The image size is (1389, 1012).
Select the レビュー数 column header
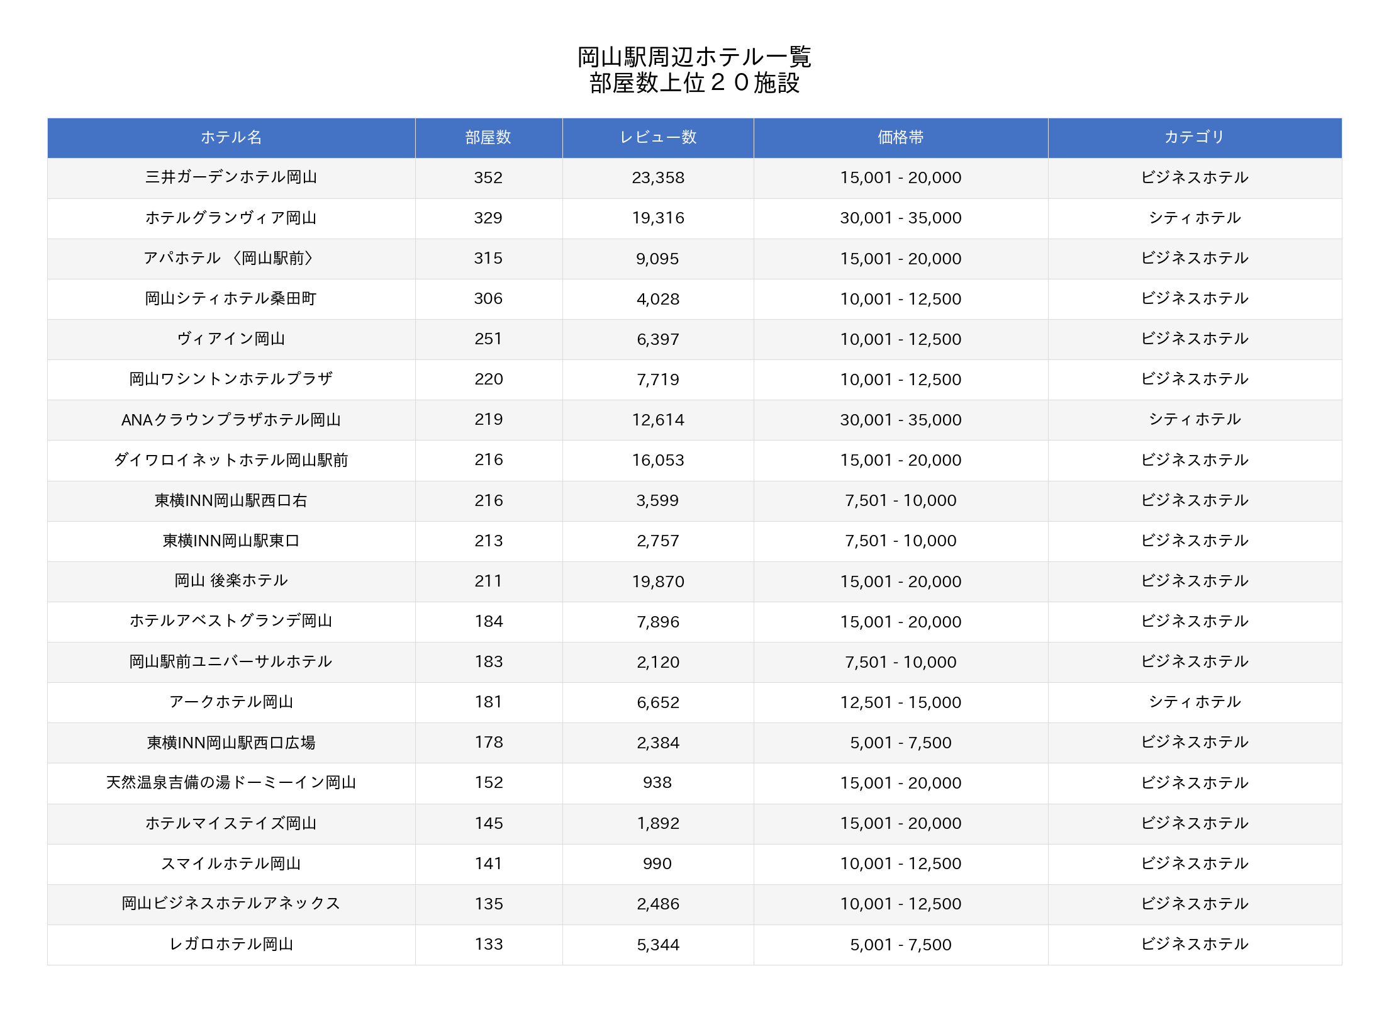click(x=658, y=137)
